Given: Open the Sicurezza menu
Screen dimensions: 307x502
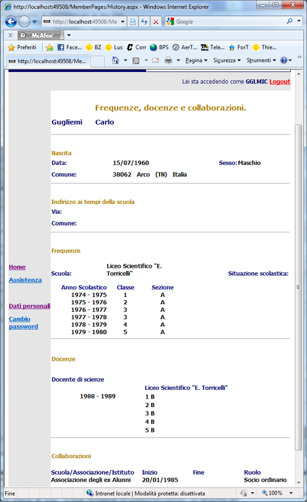Looking at the screenshot, I should [227, 60].
